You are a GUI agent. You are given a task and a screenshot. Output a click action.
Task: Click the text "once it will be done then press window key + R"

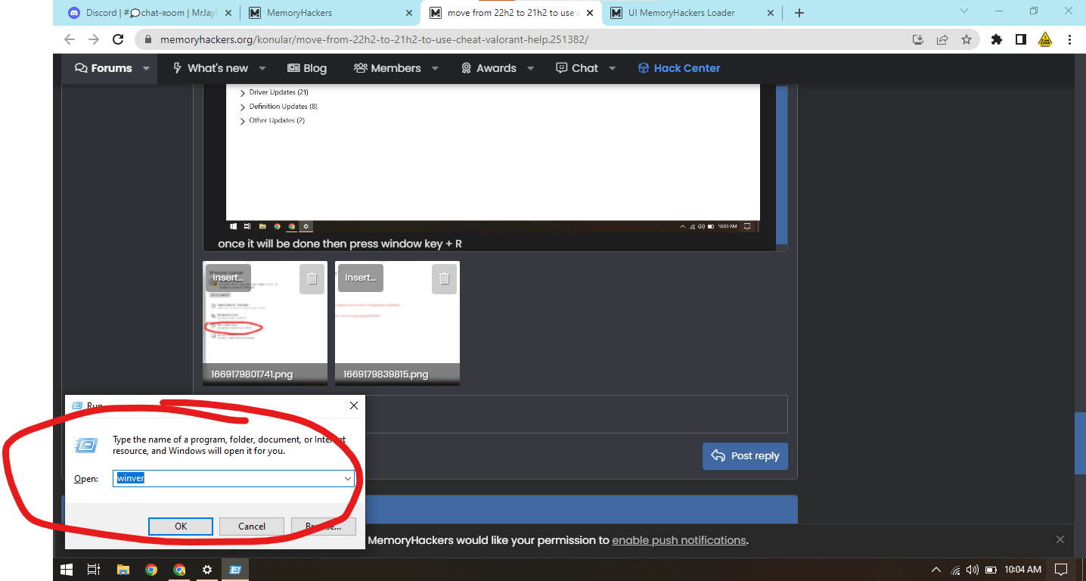340,244
